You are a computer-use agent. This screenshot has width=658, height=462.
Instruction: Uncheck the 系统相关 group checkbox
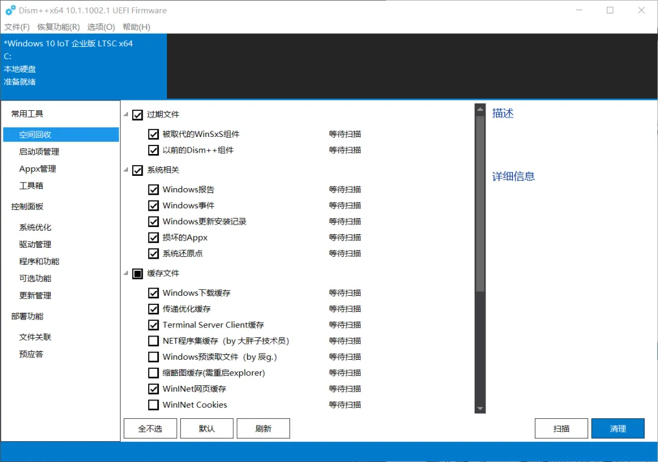(137, 170)
